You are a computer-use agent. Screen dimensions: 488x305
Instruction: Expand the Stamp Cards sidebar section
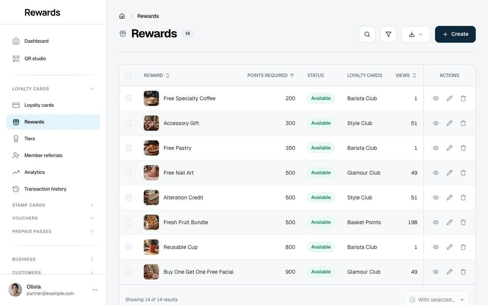pos(53,205)
